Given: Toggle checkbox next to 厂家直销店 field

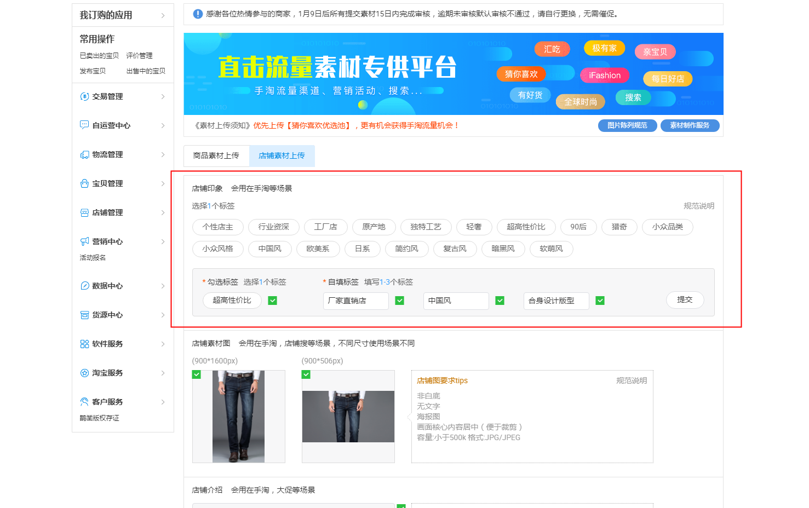Looking at the screenshot, I should pyautogui.click(x=400, y=301).
